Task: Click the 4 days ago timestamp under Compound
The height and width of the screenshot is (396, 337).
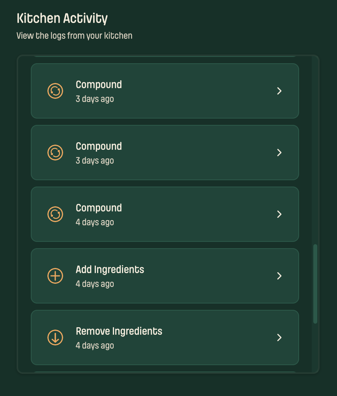Action: pyautogui.click(x=95, y=222)
